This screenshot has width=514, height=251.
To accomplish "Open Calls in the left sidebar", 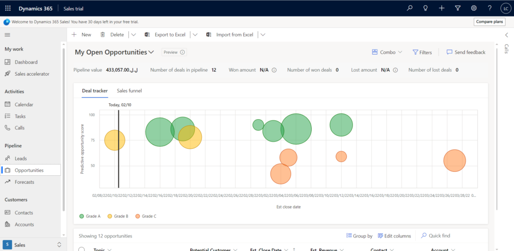I will click(x=15, y=128).
